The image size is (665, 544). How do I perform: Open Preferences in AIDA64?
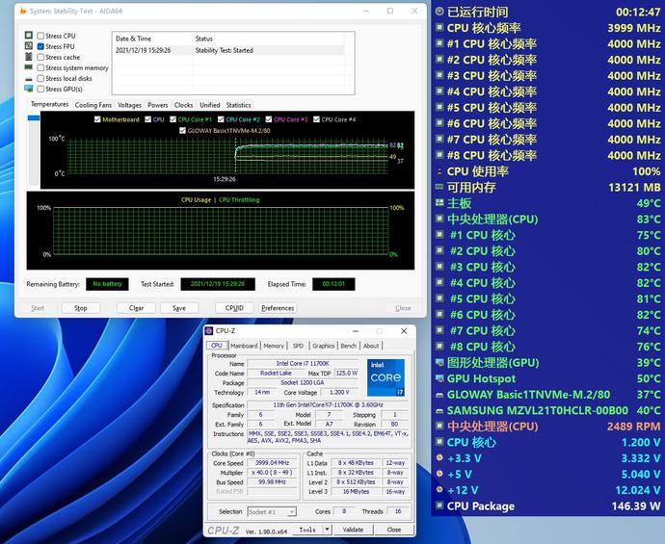[278, 308]
